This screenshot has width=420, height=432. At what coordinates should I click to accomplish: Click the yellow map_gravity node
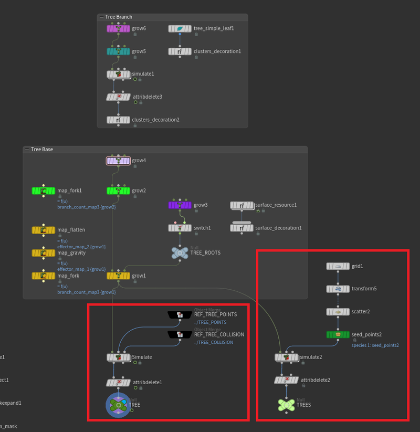tap(44, 253)
